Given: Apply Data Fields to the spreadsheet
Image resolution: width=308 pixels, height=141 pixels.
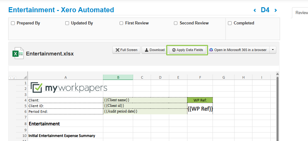Looking at the screenshot, I should point(187,50).
